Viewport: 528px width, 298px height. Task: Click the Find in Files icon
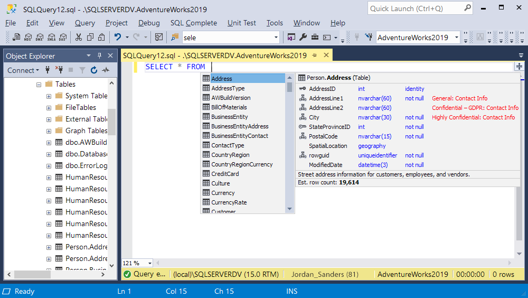pos(175,37)
